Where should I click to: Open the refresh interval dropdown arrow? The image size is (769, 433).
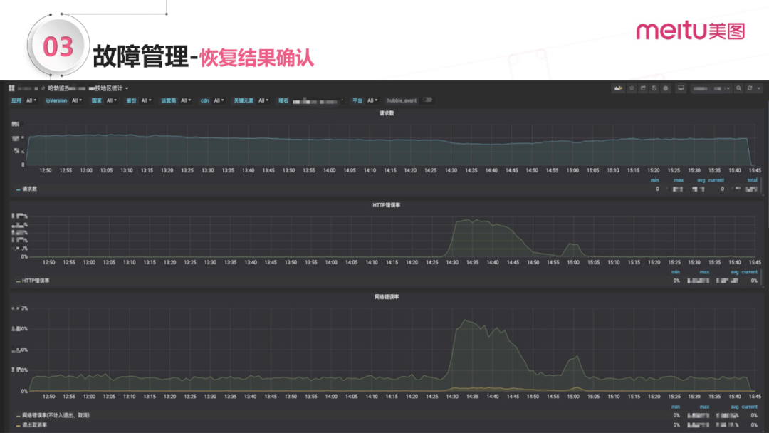click(759, 88)
